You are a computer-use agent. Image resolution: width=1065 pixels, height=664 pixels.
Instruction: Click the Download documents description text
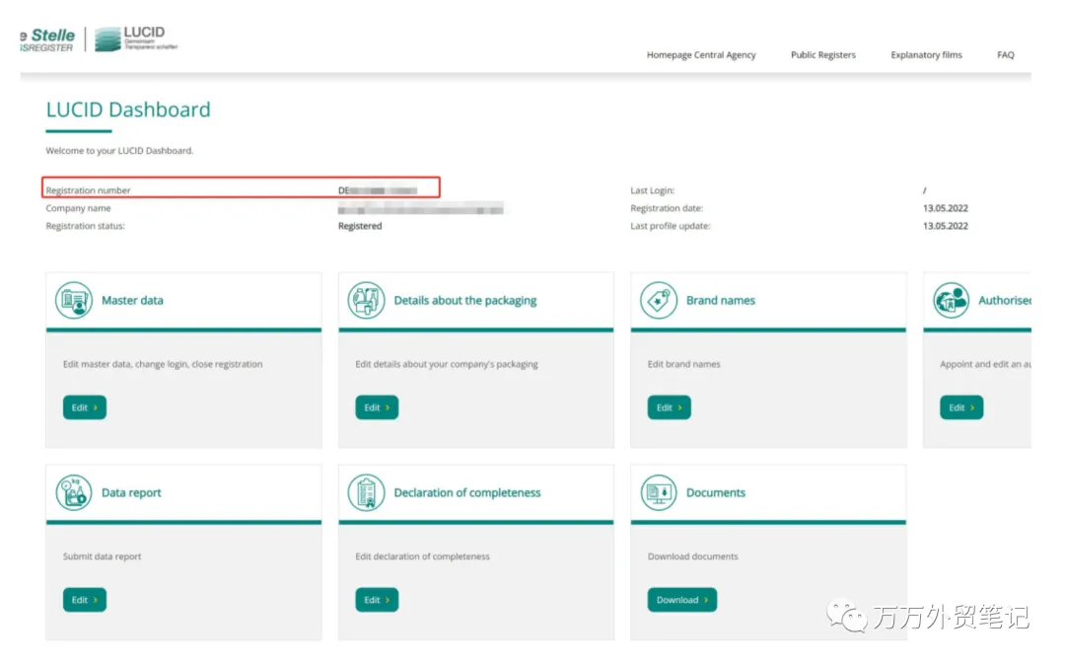pos(693,556)
